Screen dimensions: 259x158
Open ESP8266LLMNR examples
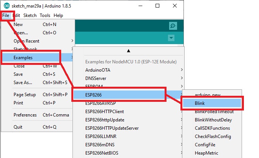[128, 137]
